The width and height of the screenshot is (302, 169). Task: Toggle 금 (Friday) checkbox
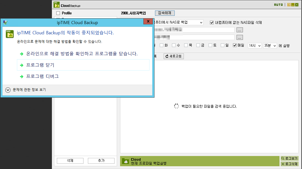198,45
